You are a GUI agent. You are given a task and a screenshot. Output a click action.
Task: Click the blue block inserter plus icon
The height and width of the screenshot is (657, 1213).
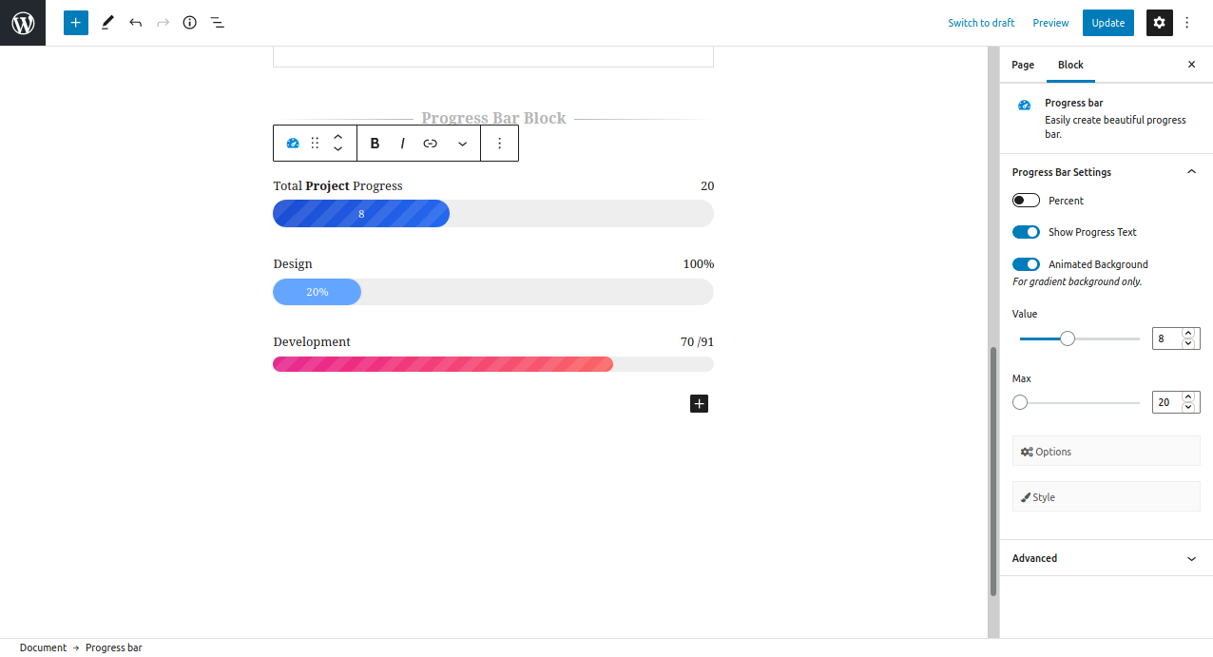pos(76,23)
